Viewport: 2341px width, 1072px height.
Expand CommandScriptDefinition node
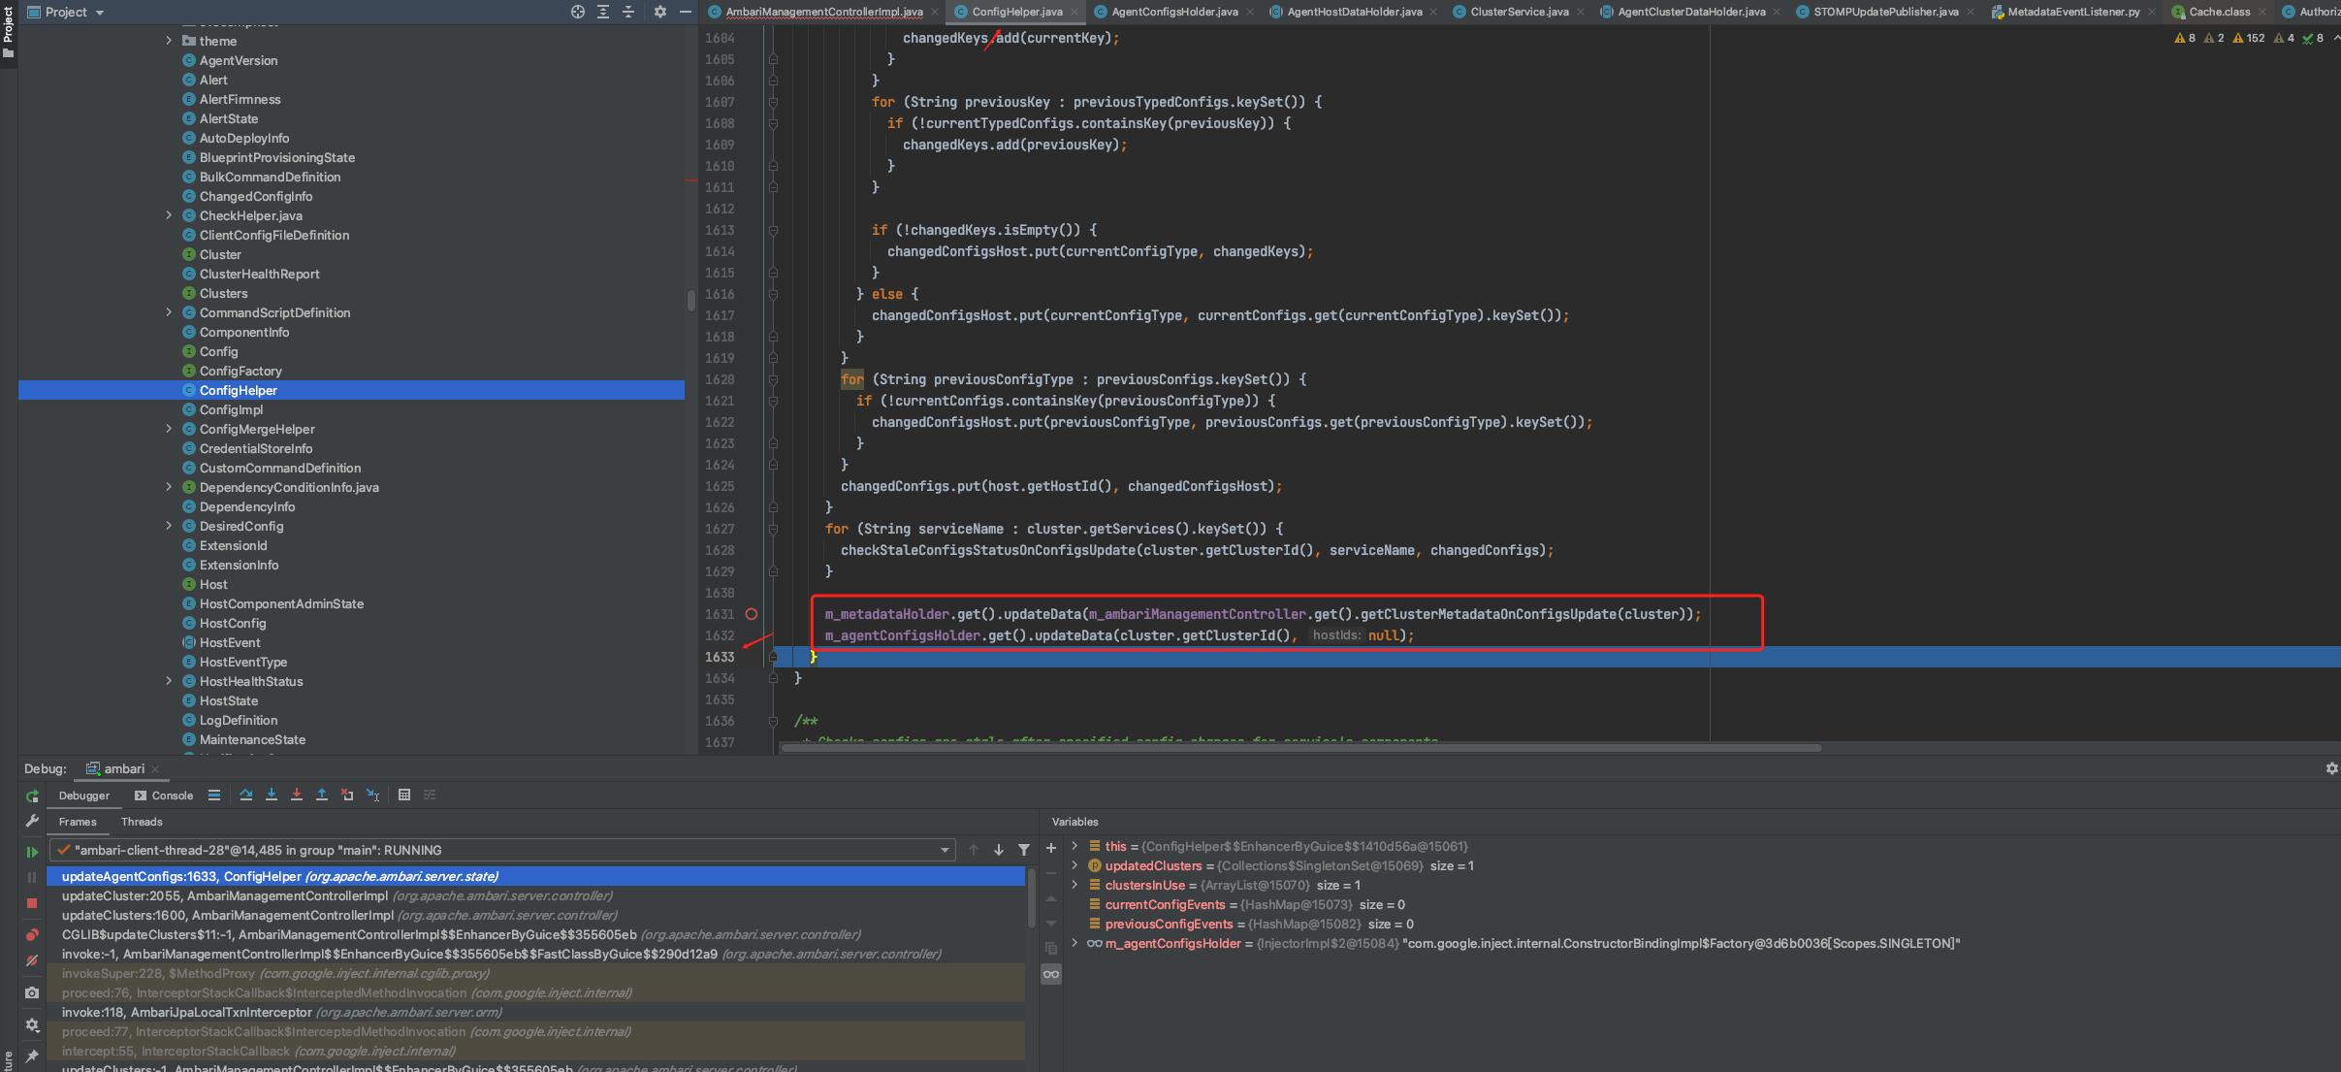pyautogui.click(x=169, y=312)
